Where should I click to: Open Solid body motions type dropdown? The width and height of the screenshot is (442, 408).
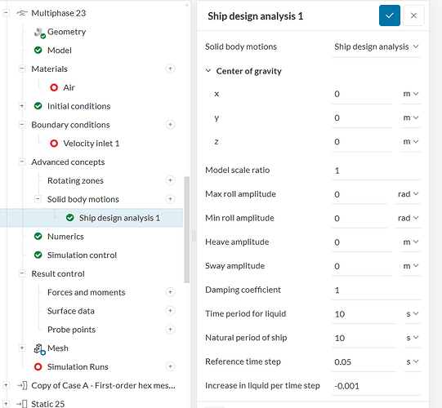pyautogui.click(x=377, y=47)
